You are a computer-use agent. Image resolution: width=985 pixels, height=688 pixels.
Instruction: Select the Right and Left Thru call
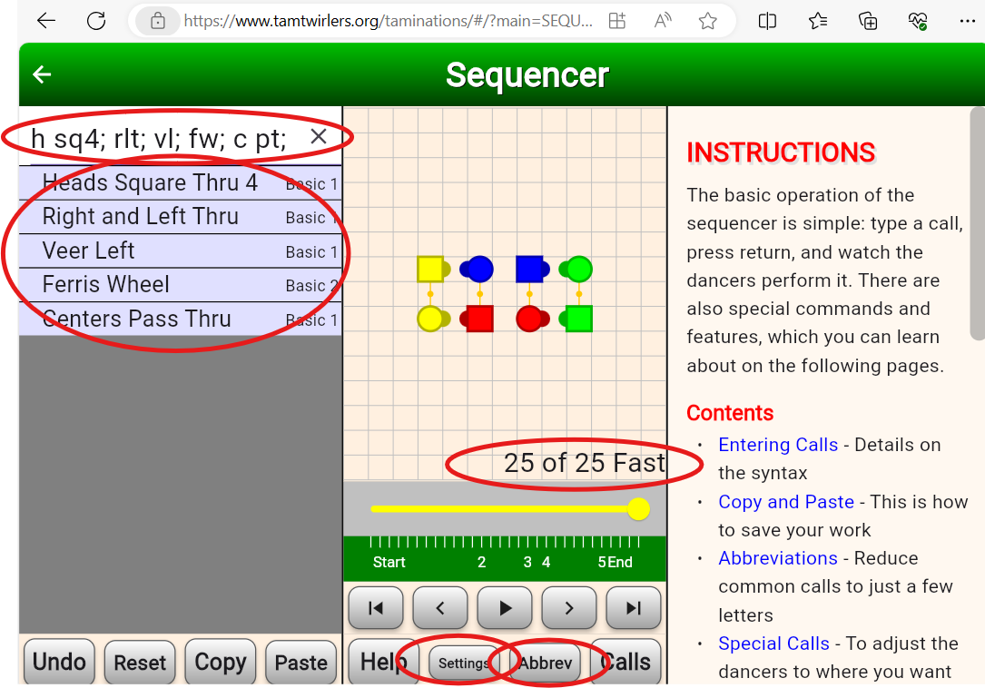pos(181,217)
